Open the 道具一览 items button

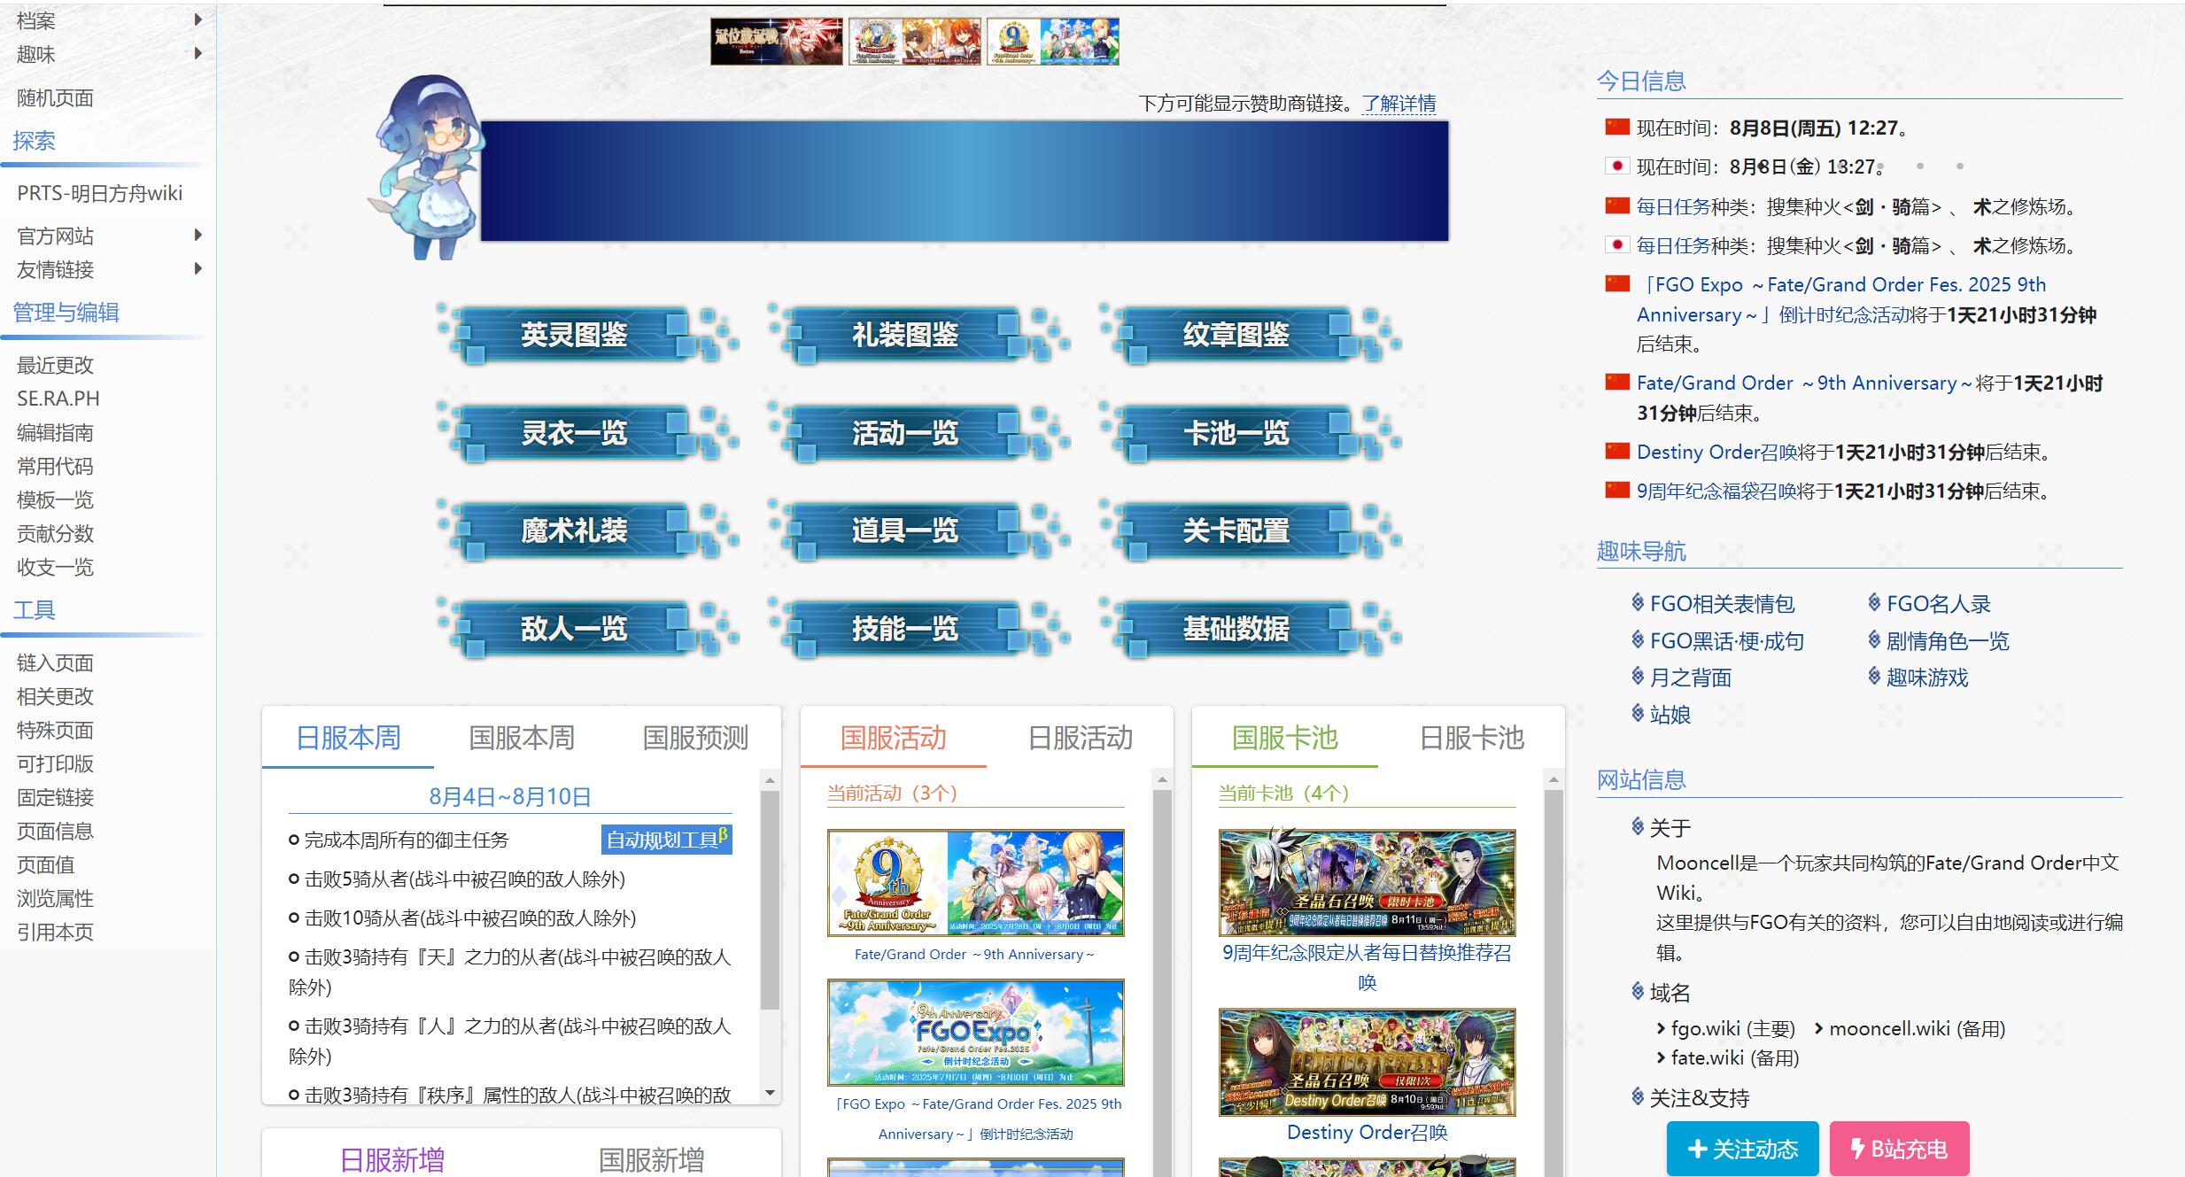pyautogui.click(x=918, y=530)
